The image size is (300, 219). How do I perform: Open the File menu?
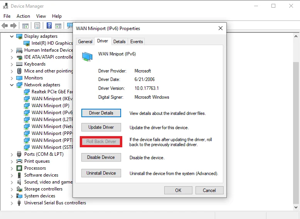[x=7, y=16]
